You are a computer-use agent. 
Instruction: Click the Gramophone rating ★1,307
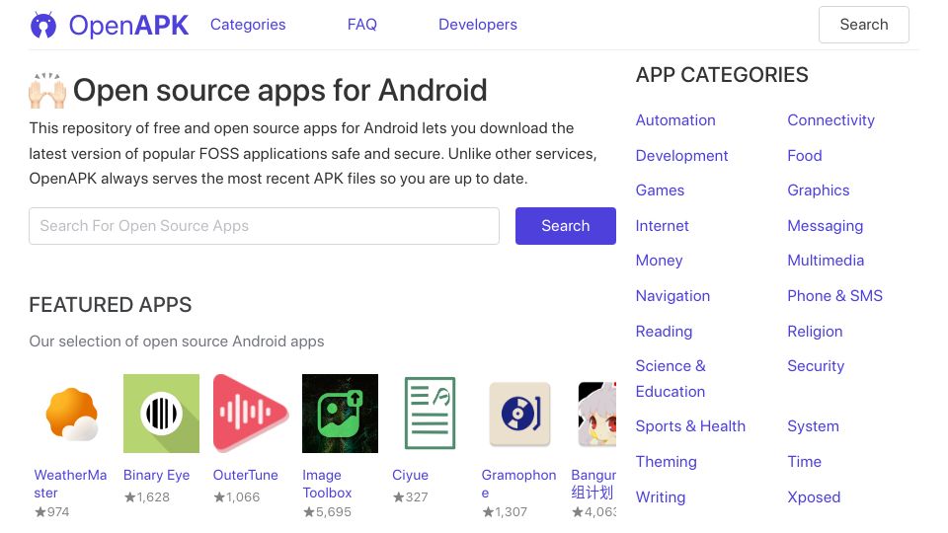coord(505,512)
